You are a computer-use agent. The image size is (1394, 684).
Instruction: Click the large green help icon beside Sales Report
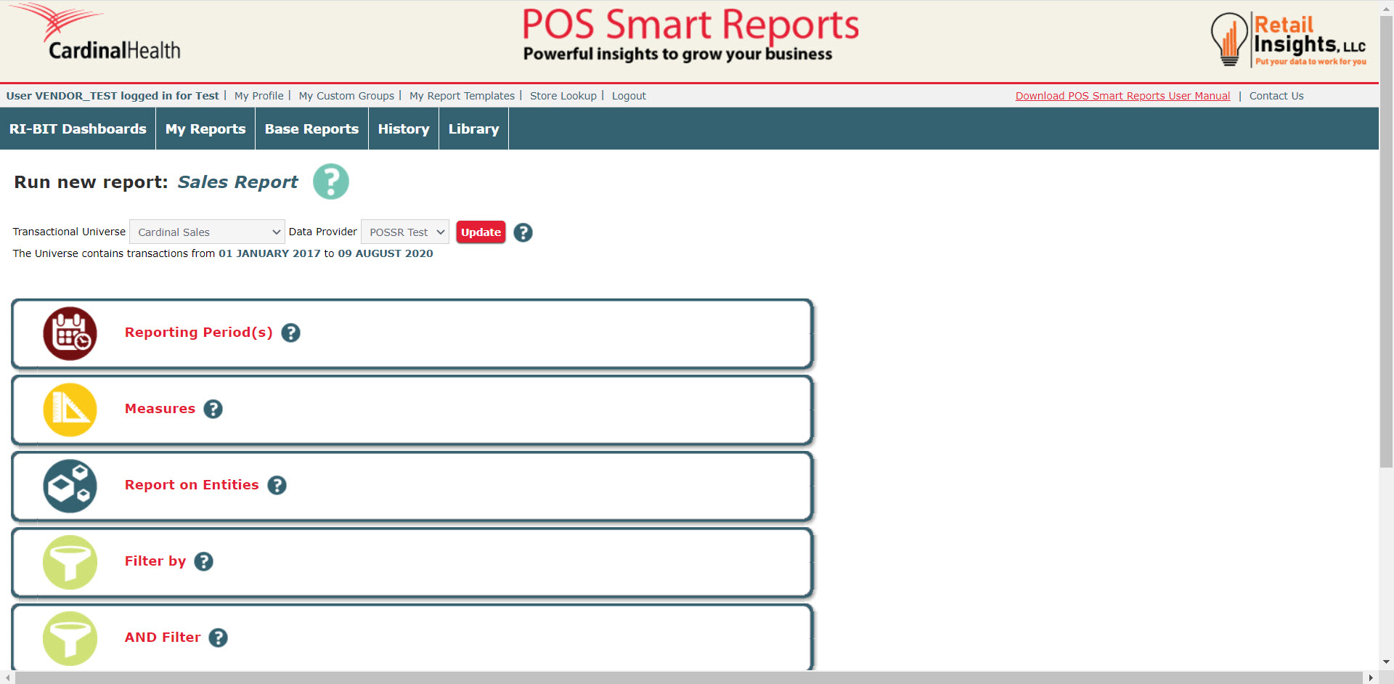(330, 182)
